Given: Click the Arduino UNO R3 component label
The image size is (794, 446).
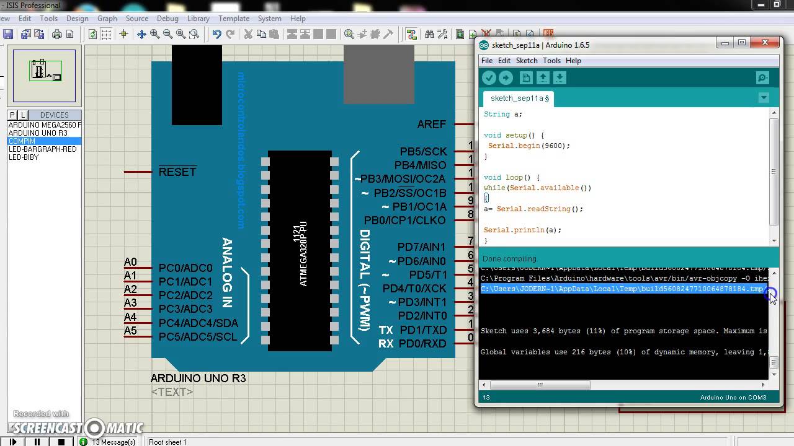Looking at the screenshot, I should pos(198,378).
